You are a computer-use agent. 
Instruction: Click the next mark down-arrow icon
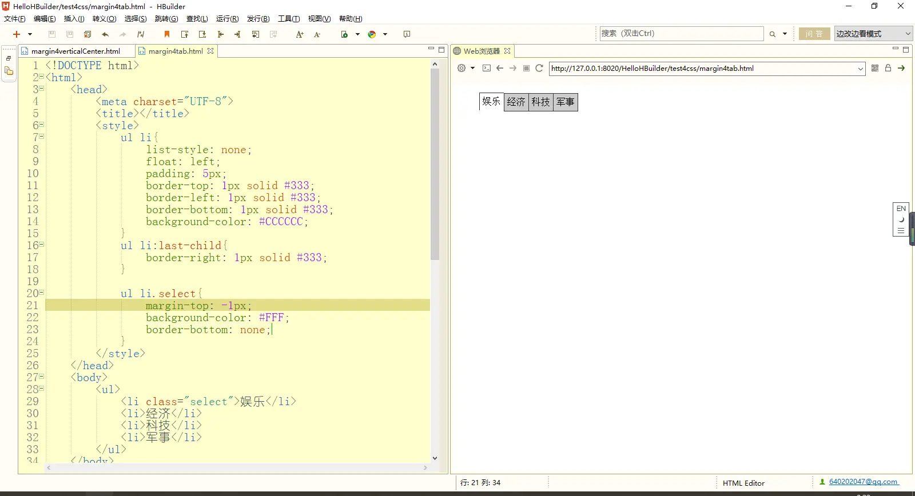pyautogui.click(x=202, y=34)
